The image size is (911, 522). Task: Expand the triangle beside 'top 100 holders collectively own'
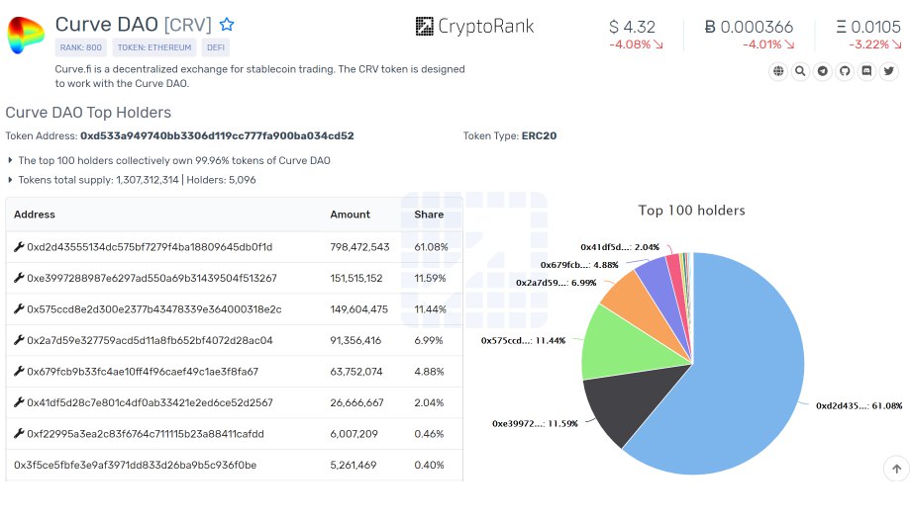(x=10, y=160)
